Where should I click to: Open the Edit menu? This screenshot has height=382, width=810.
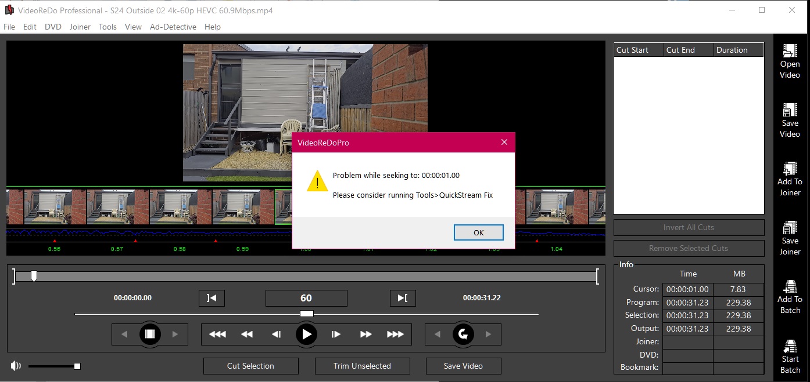pos(30,27)
